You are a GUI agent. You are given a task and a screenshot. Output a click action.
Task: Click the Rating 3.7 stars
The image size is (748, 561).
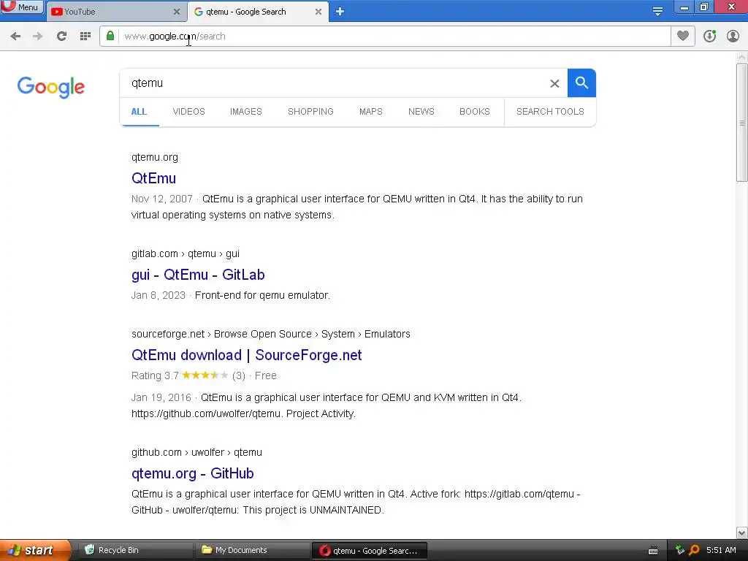pyautogui.click(x=205, y=375)
